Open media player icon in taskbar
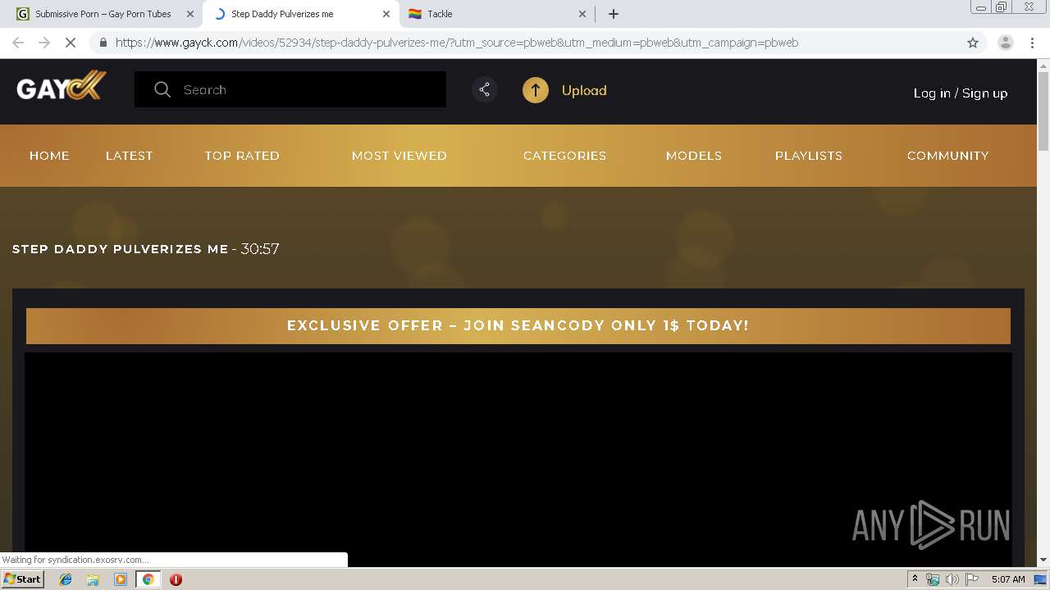1050x590 pixels. click(121, 579)
